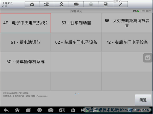The width and height of the screenshot is (153, 114).
Task: Expand the toolbar collapse chevron
Action: (x=120, y=1)
